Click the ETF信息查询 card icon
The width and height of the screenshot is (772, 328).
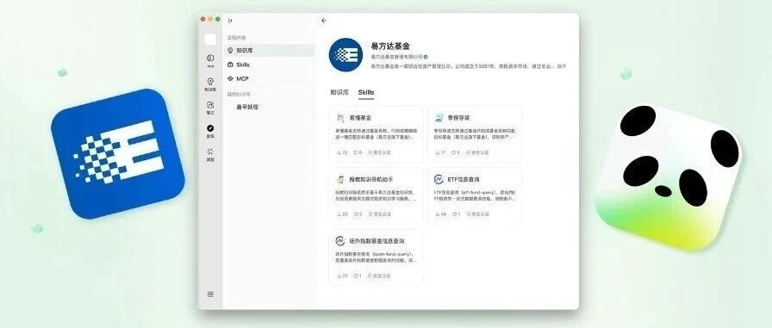pyautogui.click(x=439, y=179)
